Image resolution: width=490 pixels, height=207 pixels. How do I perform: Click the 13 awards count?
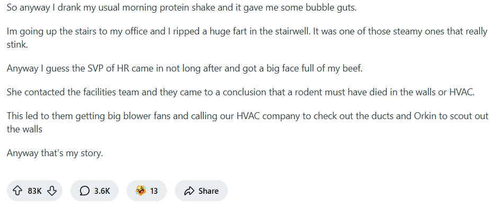point(154,191)
